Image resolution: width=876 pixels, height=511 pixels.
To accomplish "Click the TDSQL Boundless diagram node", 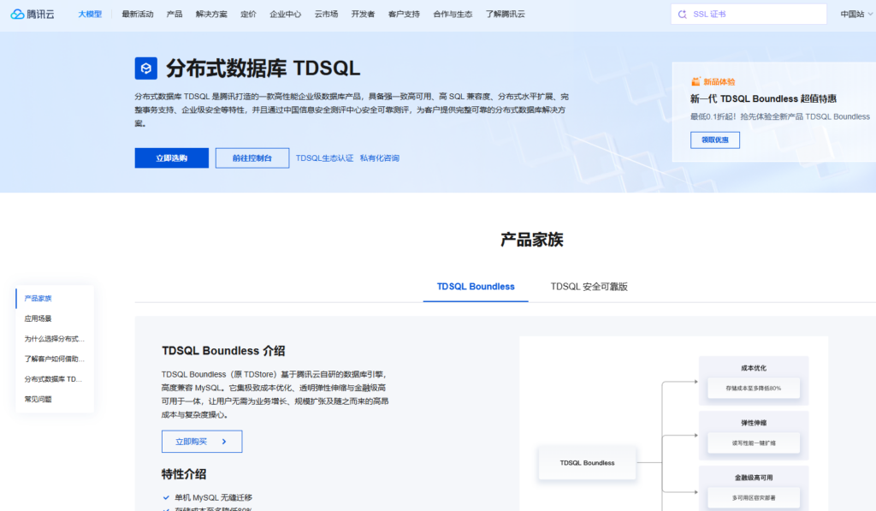I will pos(587,463).
